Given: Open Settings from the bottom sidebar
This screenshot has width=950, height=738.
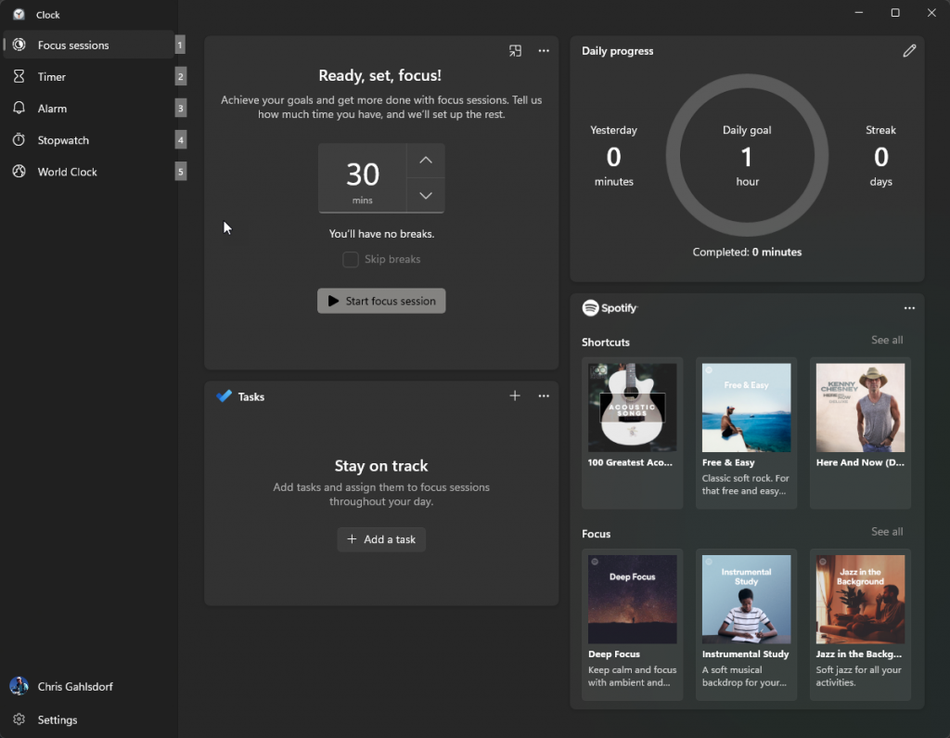Looking at the screenshot, I should click(56, 719).
